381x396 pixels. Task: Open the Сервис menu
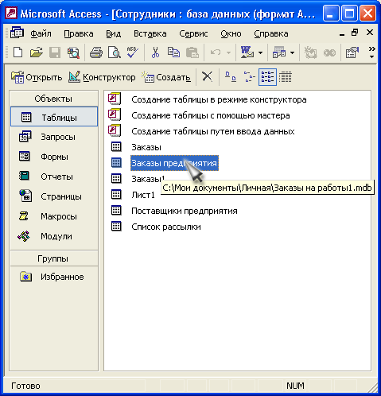tap(193, 33)
